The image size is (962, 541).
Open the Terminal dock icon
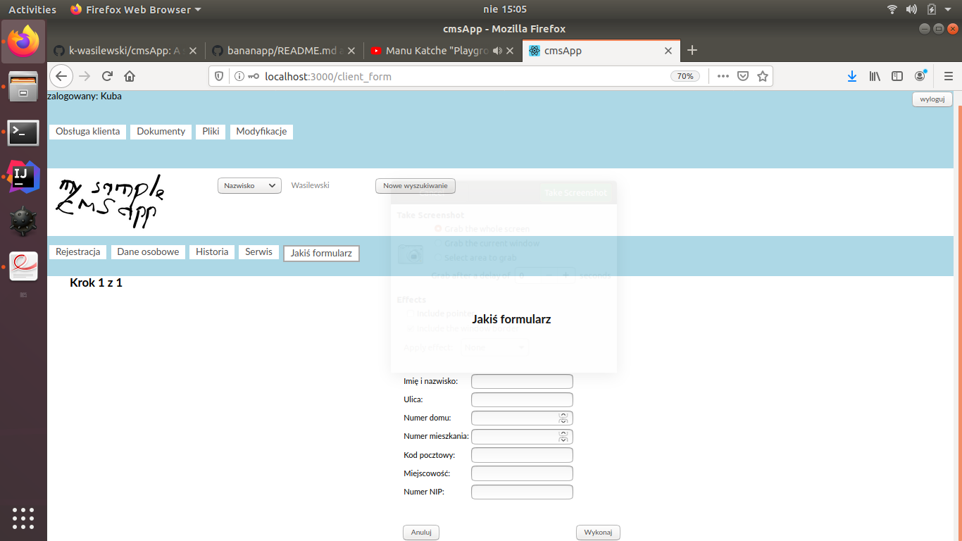[23, 132]
